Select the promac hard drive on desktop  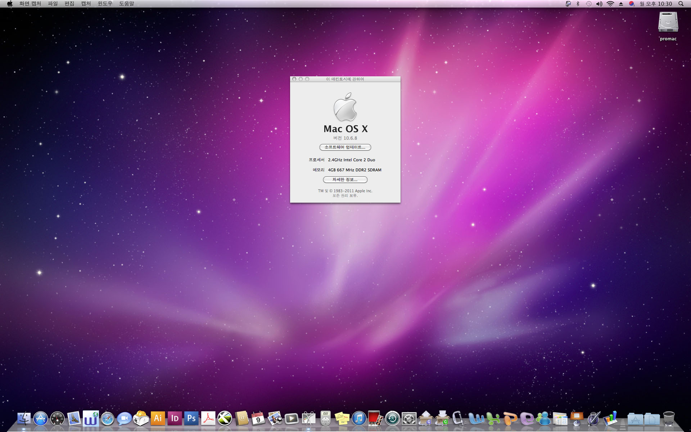click(x=668, y=22)
